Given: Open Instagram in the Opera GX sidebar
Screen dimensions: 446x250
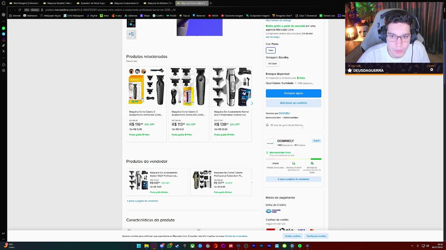Looking at the screenshot, I should click(3, 40).
